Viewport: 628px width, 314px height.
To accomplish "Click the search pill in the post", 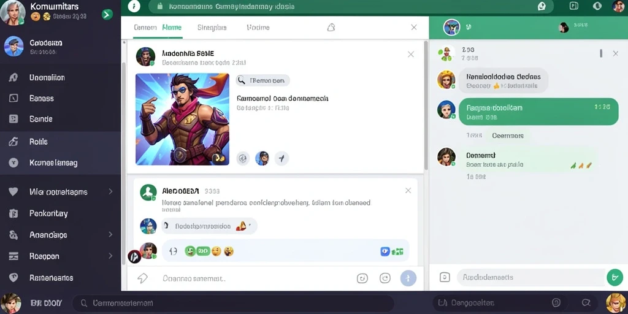I will 262,80.
